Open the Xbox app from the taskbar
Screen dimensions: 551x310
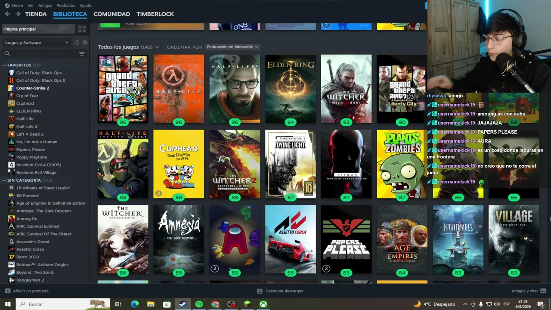pos(263,304)
